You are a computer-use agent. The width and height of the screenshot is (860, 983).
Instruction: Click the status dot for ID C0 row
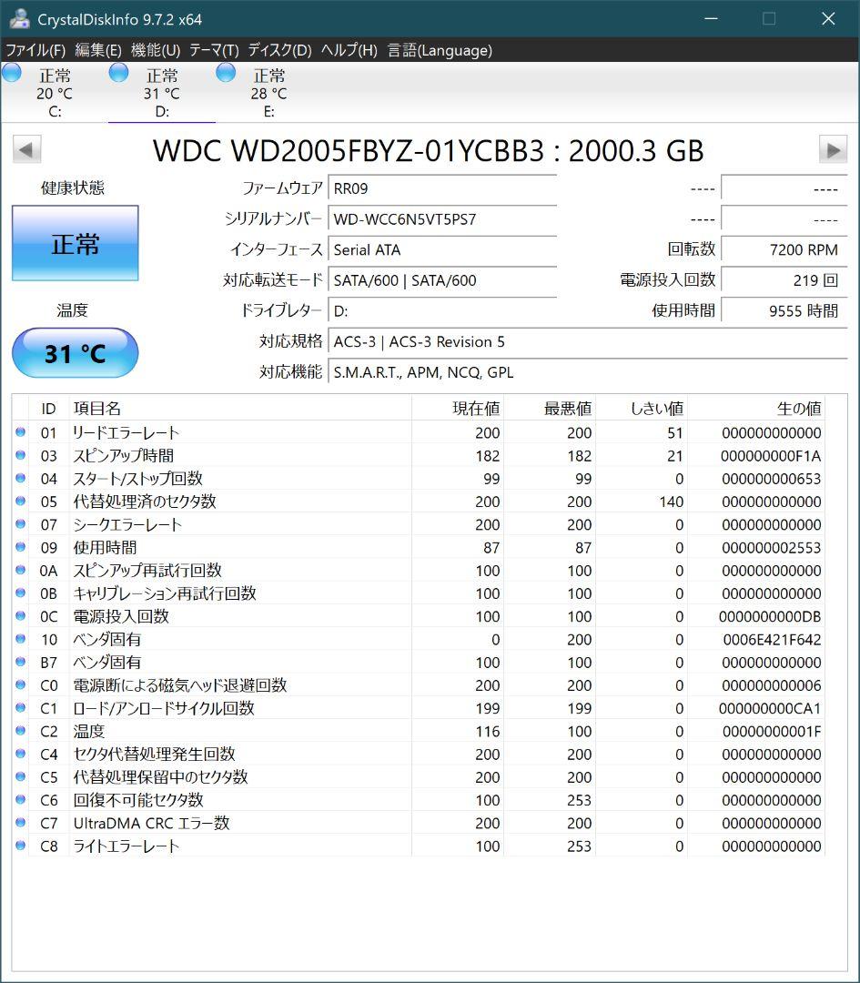point(20,685)
